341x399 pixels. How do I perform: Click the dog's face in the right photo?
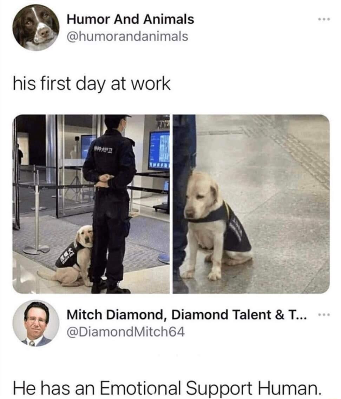[200, 196]
